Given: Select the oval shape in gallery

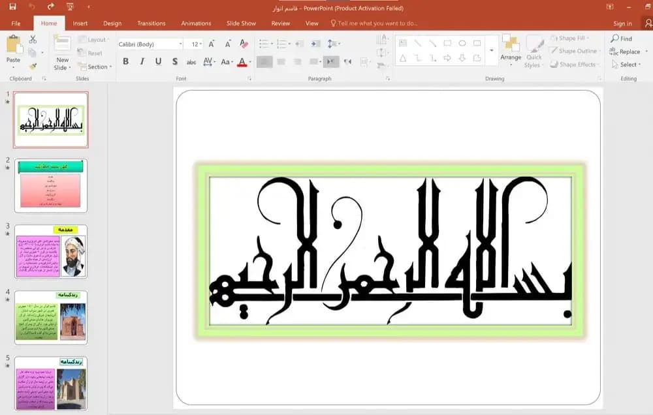Looking at the screenshot, I should tap(462, 43).
